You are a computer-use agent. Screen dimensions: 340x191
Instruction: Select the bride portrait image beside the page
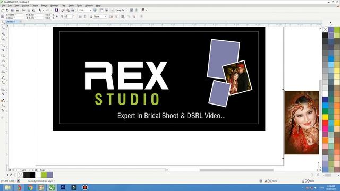click(x=302, y=123)
